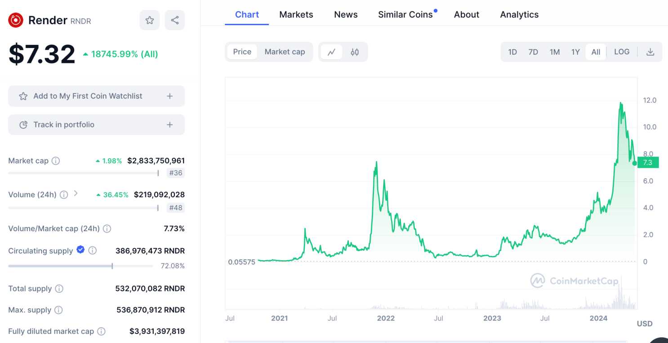
Task: Click the Render coin logo icon
Action: [x=16, y=20]
